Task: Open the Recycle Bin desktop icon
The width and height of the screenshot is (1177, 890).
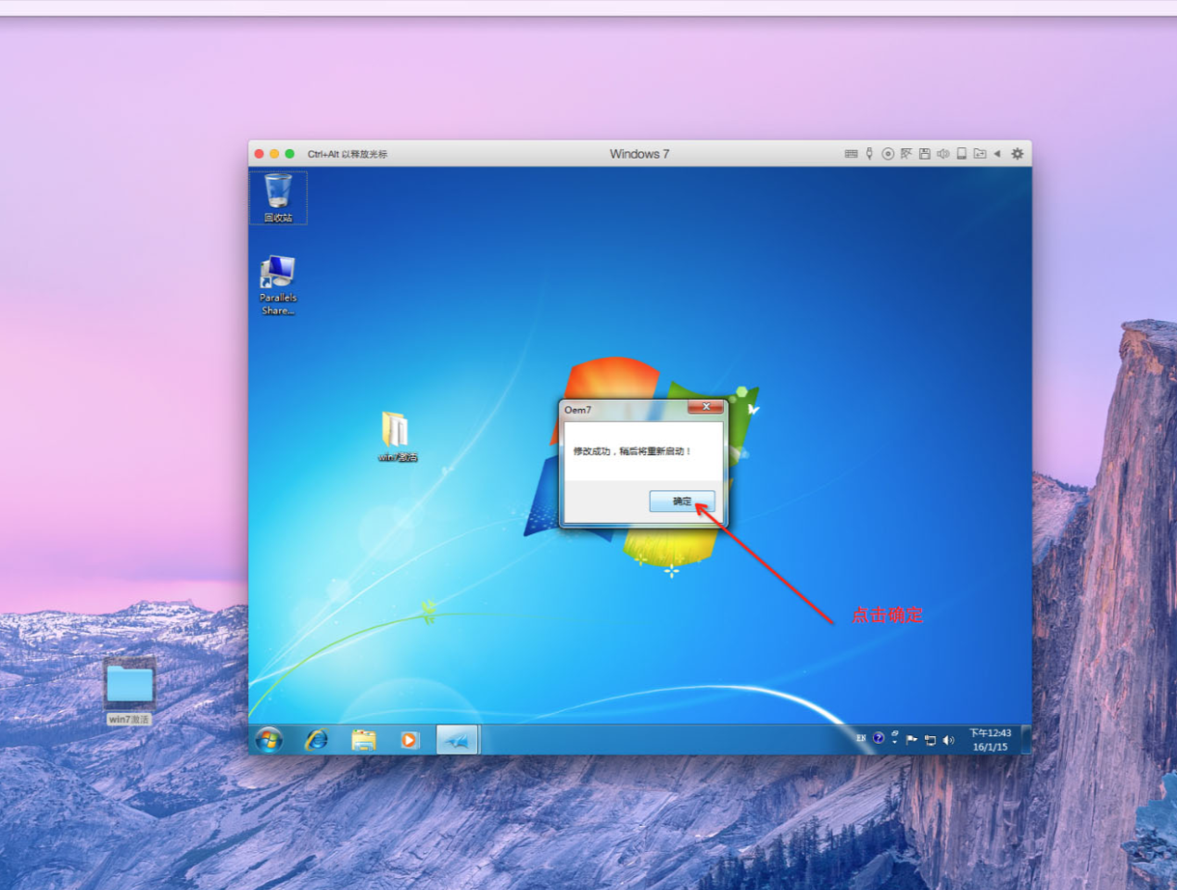Action: pyautogui.click(x=278, y=197)
